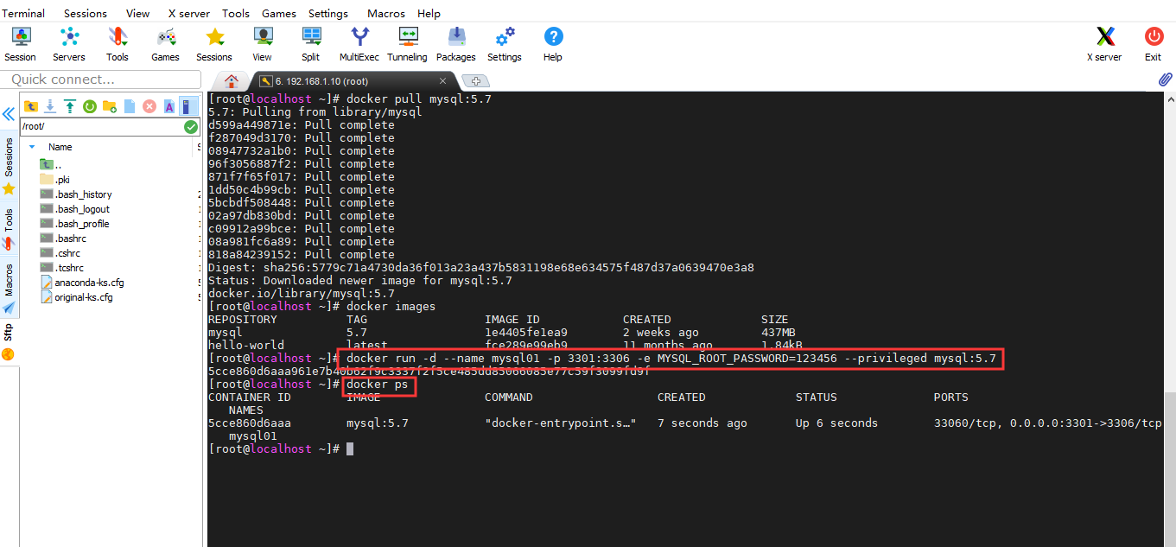Viewport: 1176px width, 547px height.
Task: Select the .pki folder
Action: [54, 180]
